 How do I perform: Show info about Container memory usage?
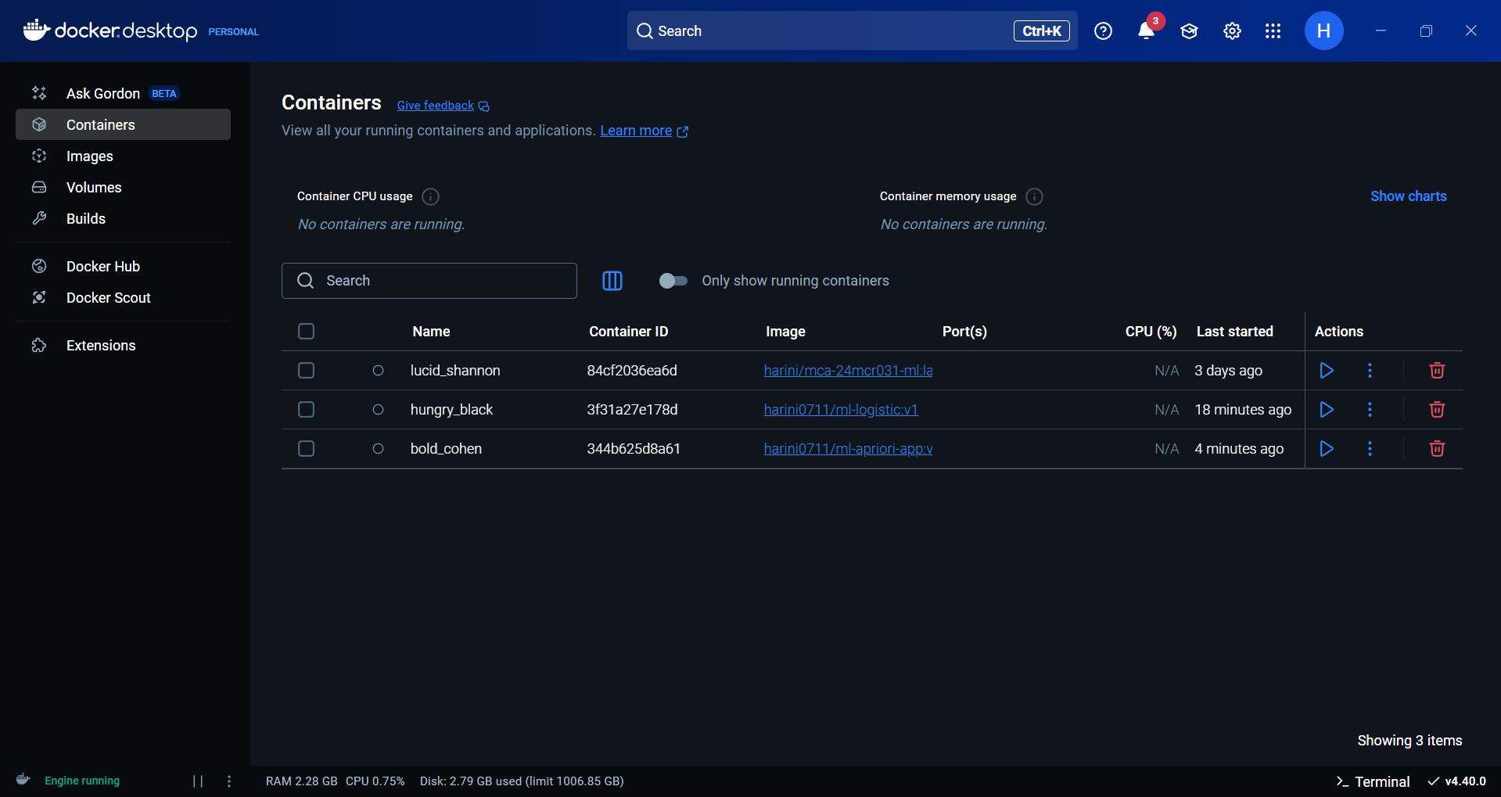coord(1034,196)
